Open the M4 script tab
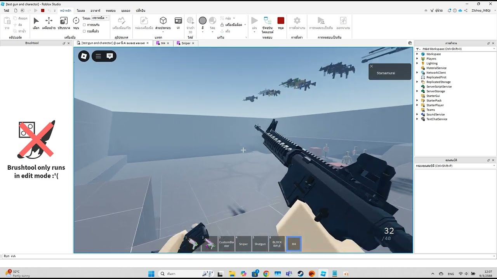 (x=163, y=43)
